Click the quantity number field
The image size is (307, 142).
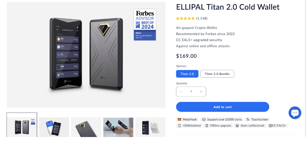click(191, 92)
